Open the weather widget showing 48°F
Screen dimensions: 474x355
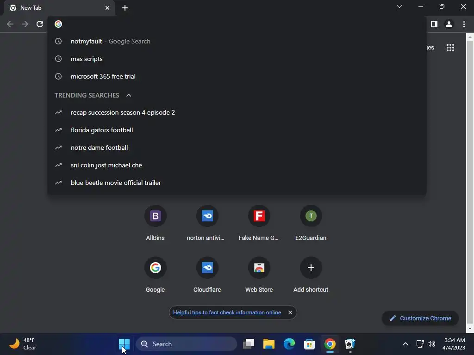click(23, 344)
